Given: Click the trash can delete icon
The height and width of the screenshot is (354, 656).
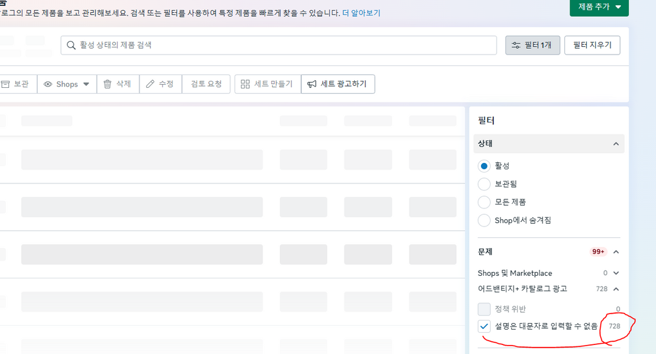Looking at the screenshot, I should 108,84.
